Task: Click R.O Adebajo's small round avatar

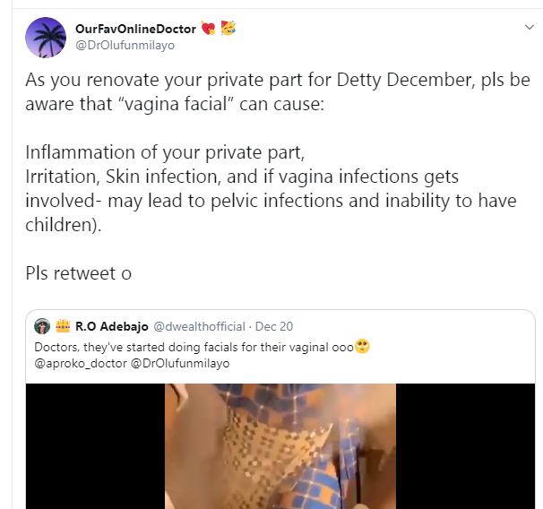Action: [x=41, y=326]
